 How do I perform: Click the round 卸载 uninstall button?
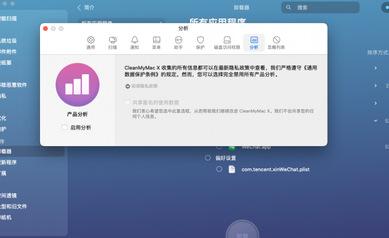click(x=243, y=229)
